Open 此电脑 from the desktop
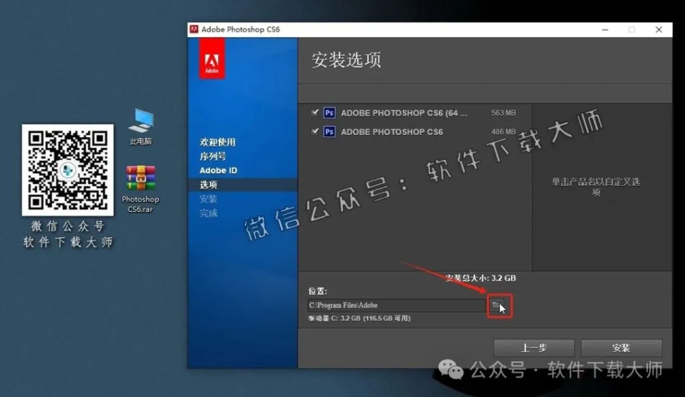This screenshot has height=397, width=685. [x=140, y=122]
